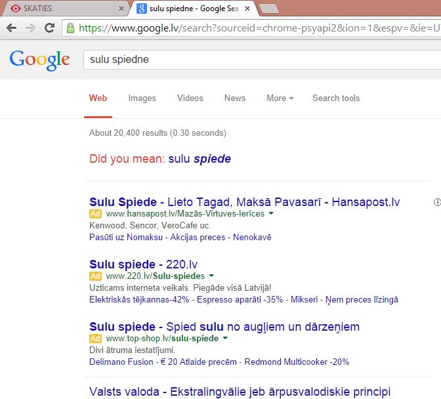Viewport: 441px width, 399px height.
Task: Click the www.top-shop.lv/sulu-spiede URL text
Action: [x=162, y=338]
